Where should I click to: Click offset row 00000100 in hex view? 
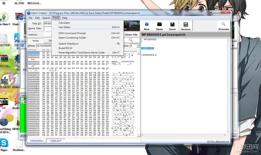(x=34, y=95)
